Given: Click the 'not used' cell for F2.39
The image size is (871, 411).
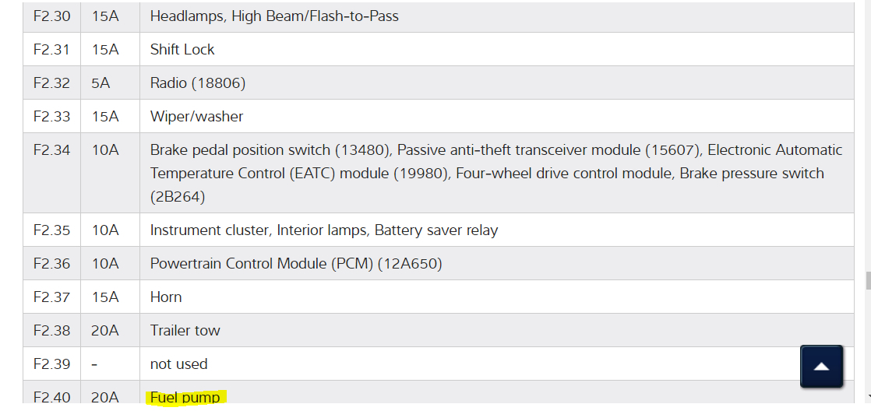Looking at the screenshot, I should point(178,364).
